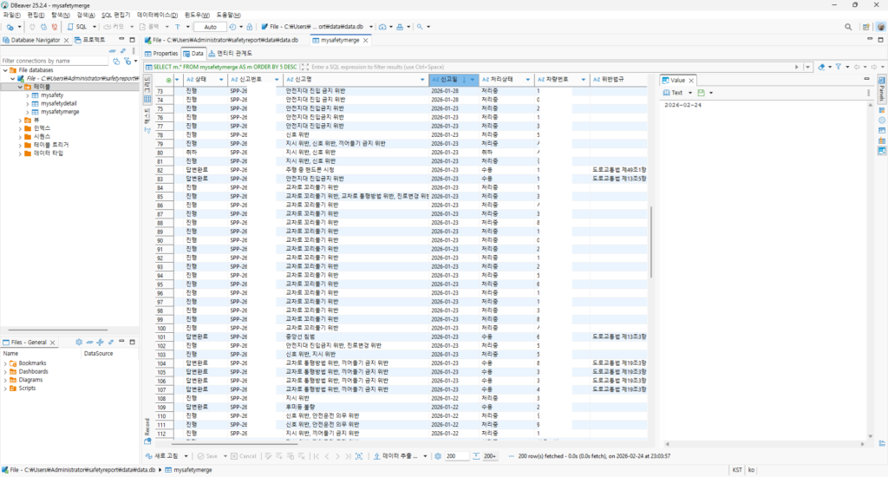Viewport: 888px width, 477px height.
Task: Click the save value to file icon
Action: 702,93
